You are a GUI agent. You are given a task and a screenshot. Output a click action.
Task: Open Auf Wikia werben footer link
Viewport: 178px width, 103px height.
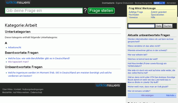tap(21, 92)
